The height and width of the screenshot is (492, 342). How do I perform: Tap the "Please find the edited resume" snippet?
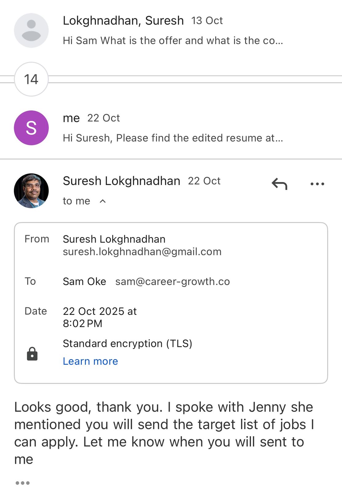173,138
